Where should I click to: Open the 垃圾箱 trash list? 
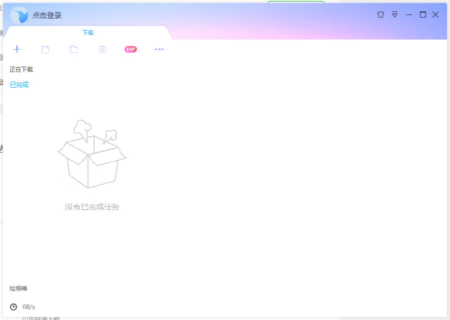tap(18, 288)
